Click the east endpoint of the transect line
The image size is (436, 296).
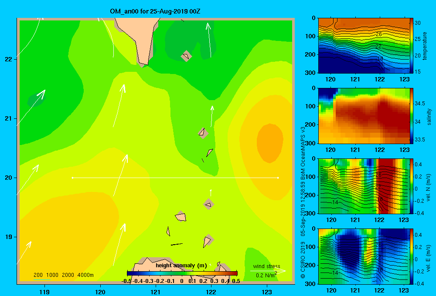[278, 178]
